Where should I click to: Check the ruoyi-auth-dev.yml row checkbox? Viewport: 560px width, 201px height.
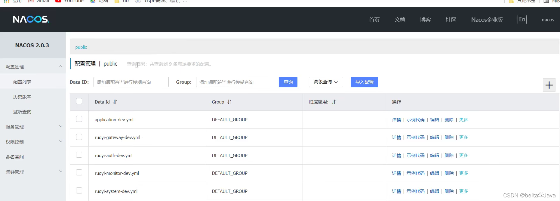click(79, 155)
